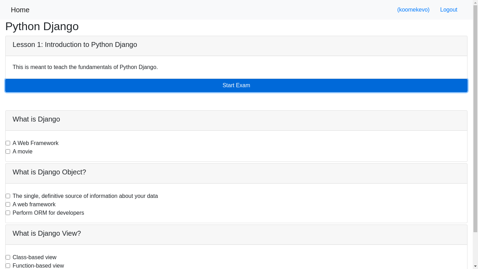The height and width of the screenshot is (269, 478).
Task: Check the "A Web Framework" checkbox
Action: [8, 143]
